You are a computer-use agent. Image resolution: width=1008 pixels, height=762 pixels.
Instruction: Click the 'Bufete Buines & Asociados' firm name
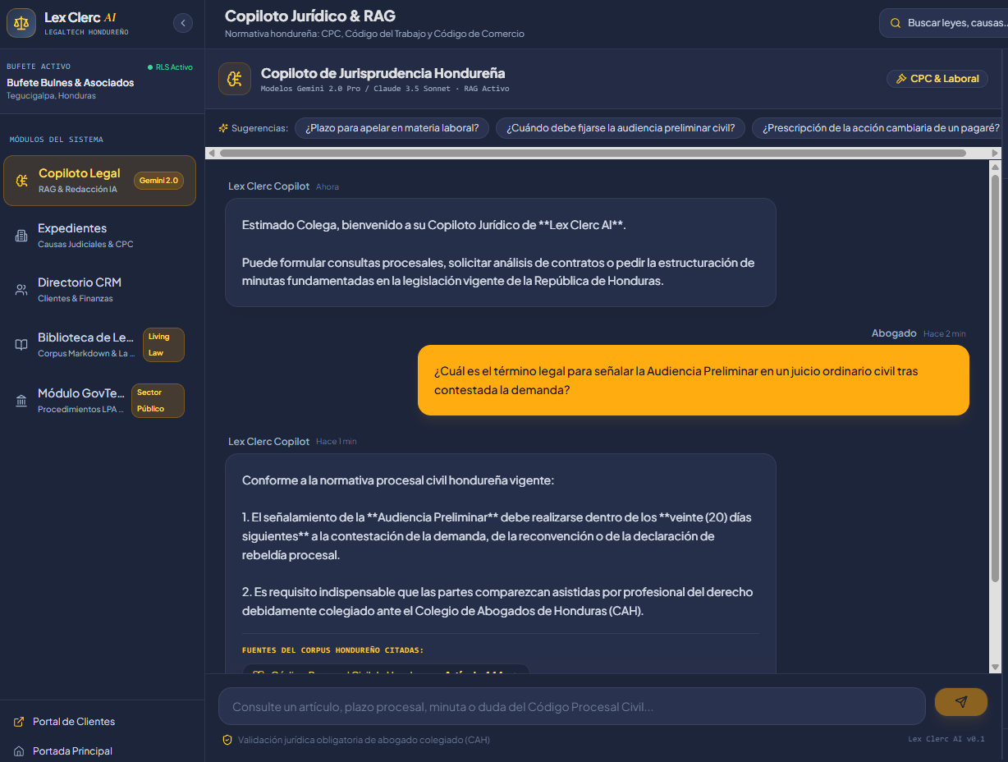[x=71, y=83]
